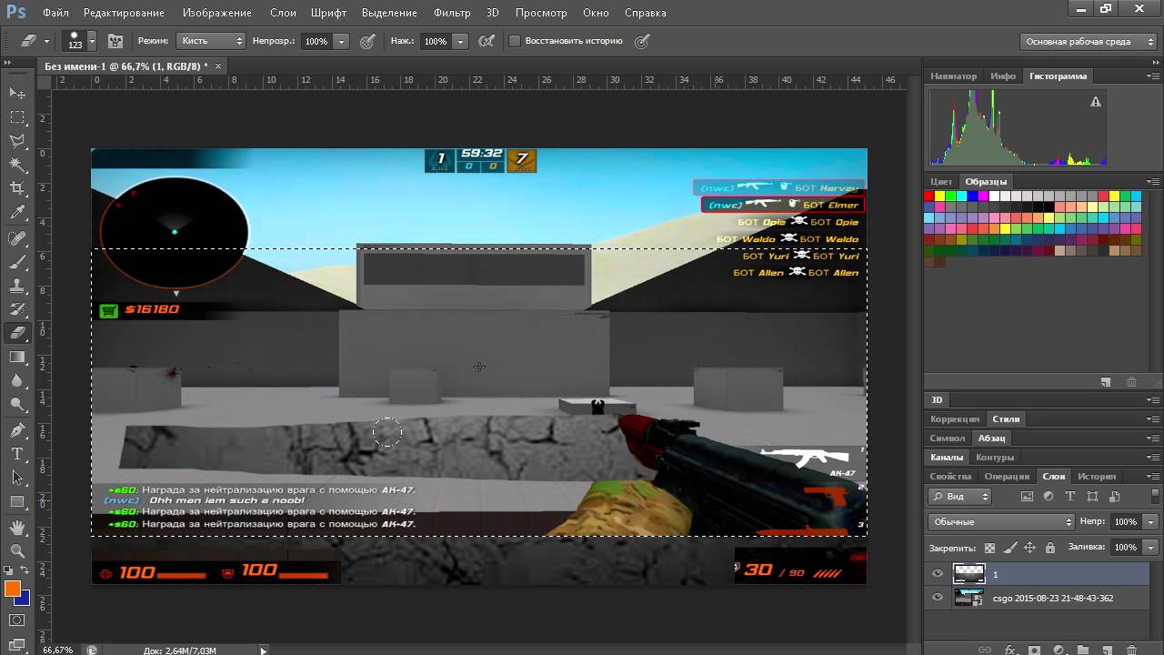
Task: Select the Blur tool
Action: point(17,381)
